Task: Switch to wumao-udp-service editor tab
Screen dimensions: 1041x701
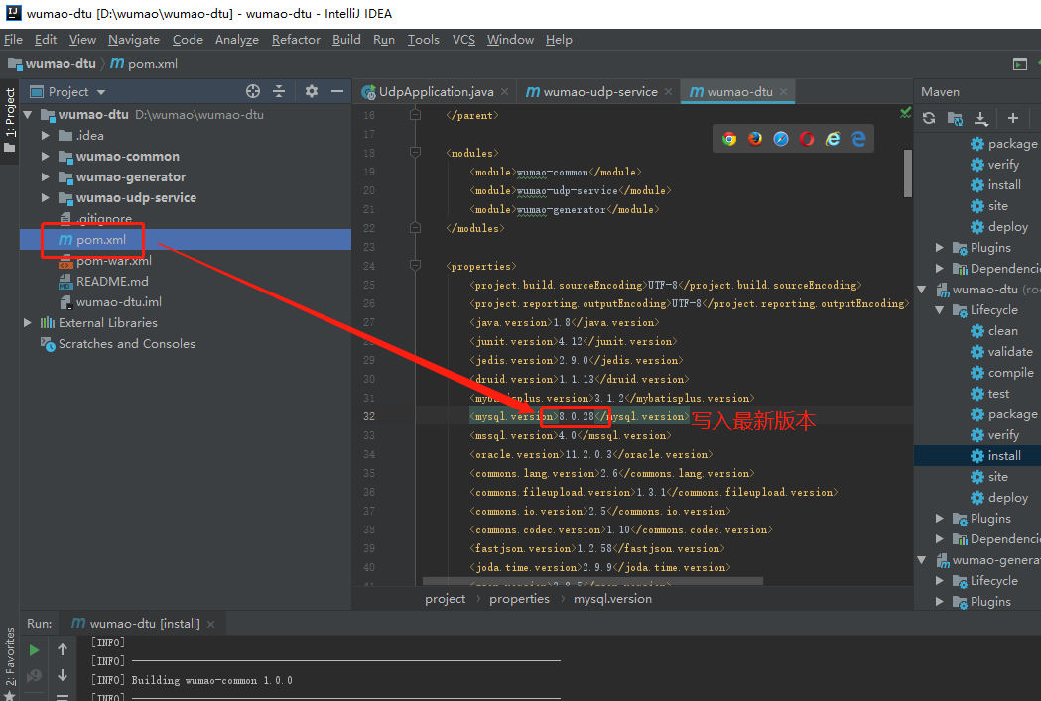Action: (600, 91)
